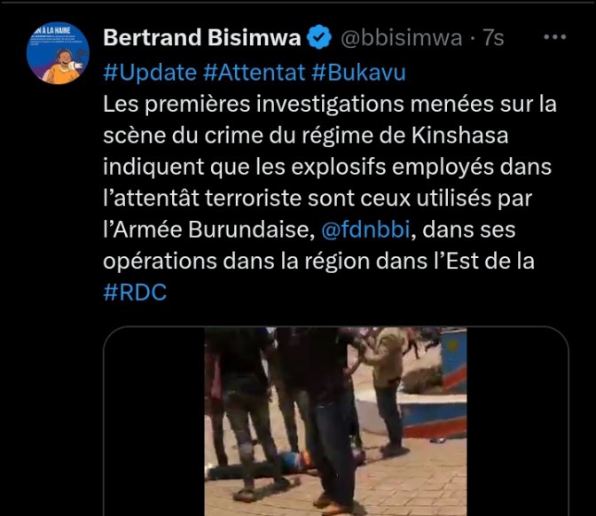The image size is (596, 516).
Task: Click the "premières investigations" text line
Action: tap(330, 104)
